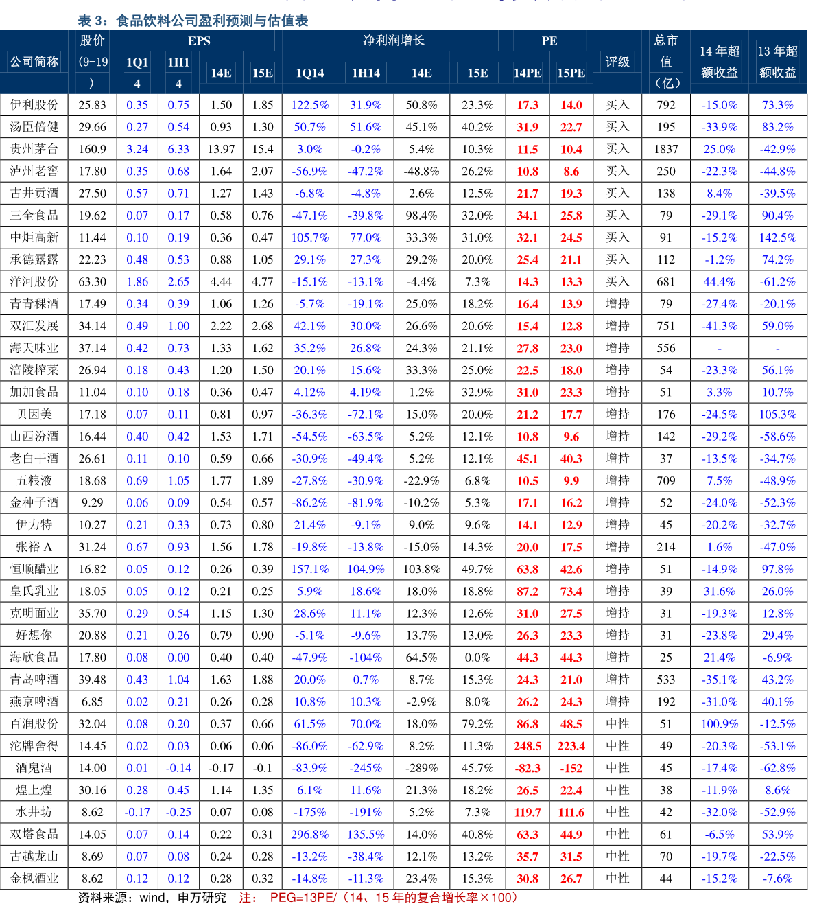This screenshot has width=817, height=917.
Task: Click company name 中炬高新
Action: pyautogui.click(x=34, y=237)
